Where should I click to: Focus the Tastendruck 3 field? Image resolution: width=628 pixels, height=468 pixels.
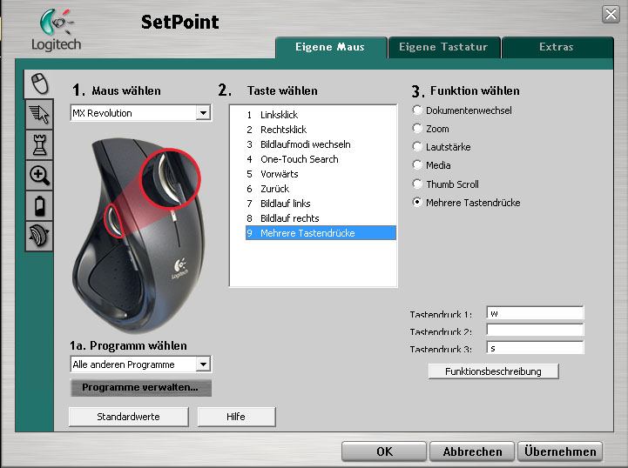535,348
